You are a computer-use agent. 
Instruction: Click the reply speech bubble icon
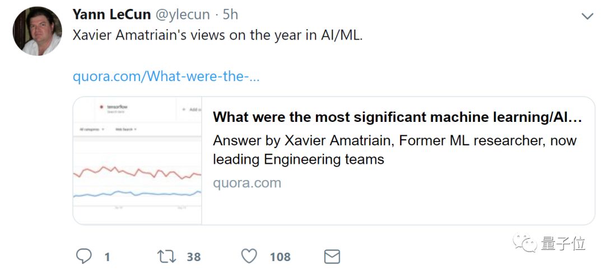[x=83, y=257]
